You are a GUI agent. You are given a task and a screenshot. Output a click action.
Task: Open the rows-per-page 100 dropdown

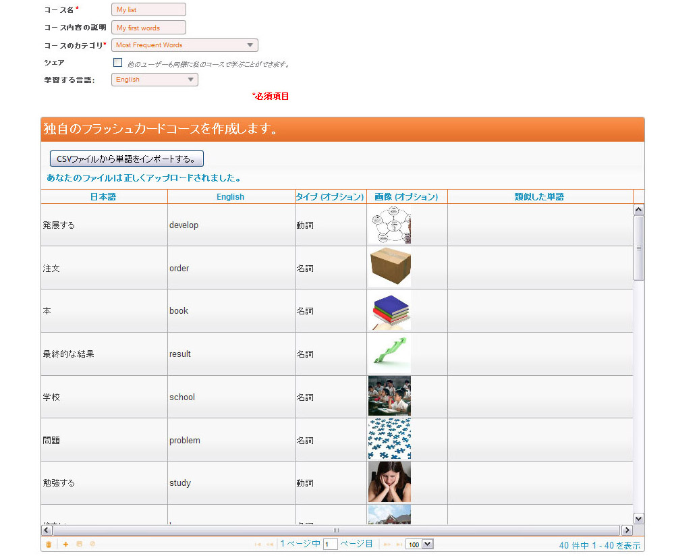point(419,545)
